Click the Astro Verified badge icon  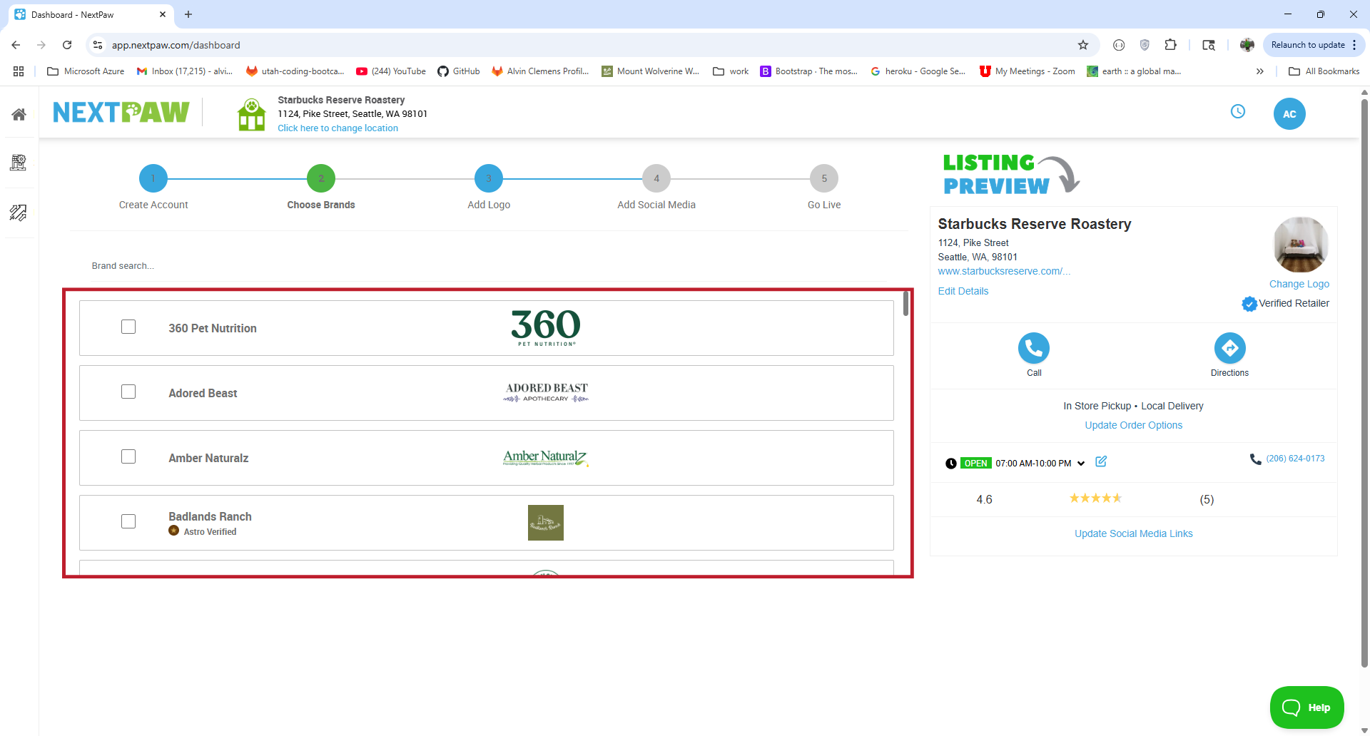coord(173,531)
